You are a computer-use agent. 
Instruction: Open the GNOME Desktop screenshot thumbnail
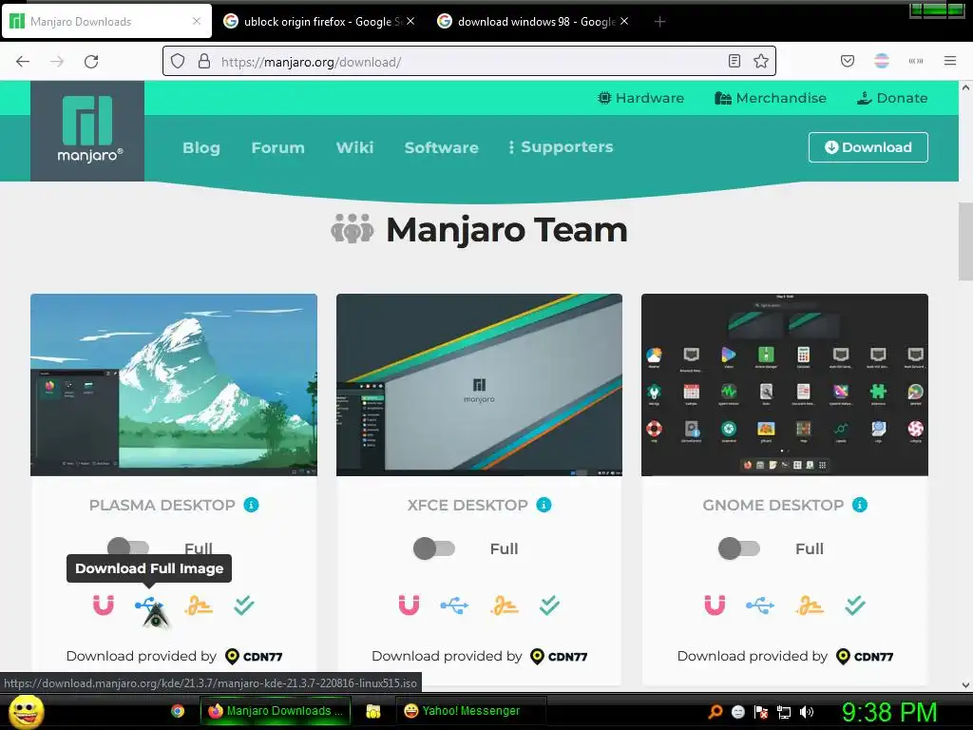[x=784, y=385]
